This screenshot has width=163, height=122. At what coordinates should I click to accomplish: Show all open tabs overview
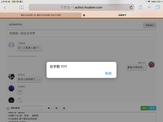pyautogui.click(x=158, y=7)
